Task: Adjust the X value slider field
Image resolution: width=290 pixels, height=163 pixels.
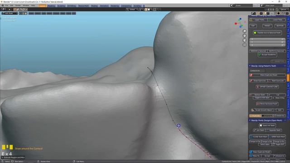Action: 267,39
